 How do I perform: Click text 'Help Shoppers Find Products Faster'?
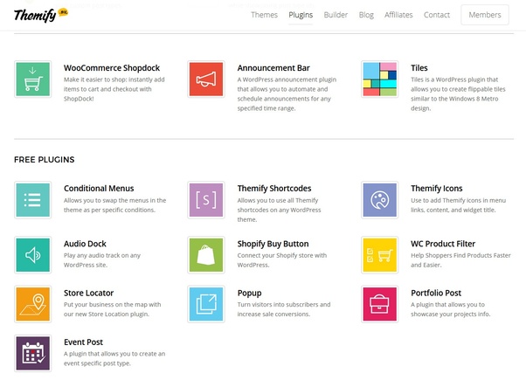click(x=460, y=256)
